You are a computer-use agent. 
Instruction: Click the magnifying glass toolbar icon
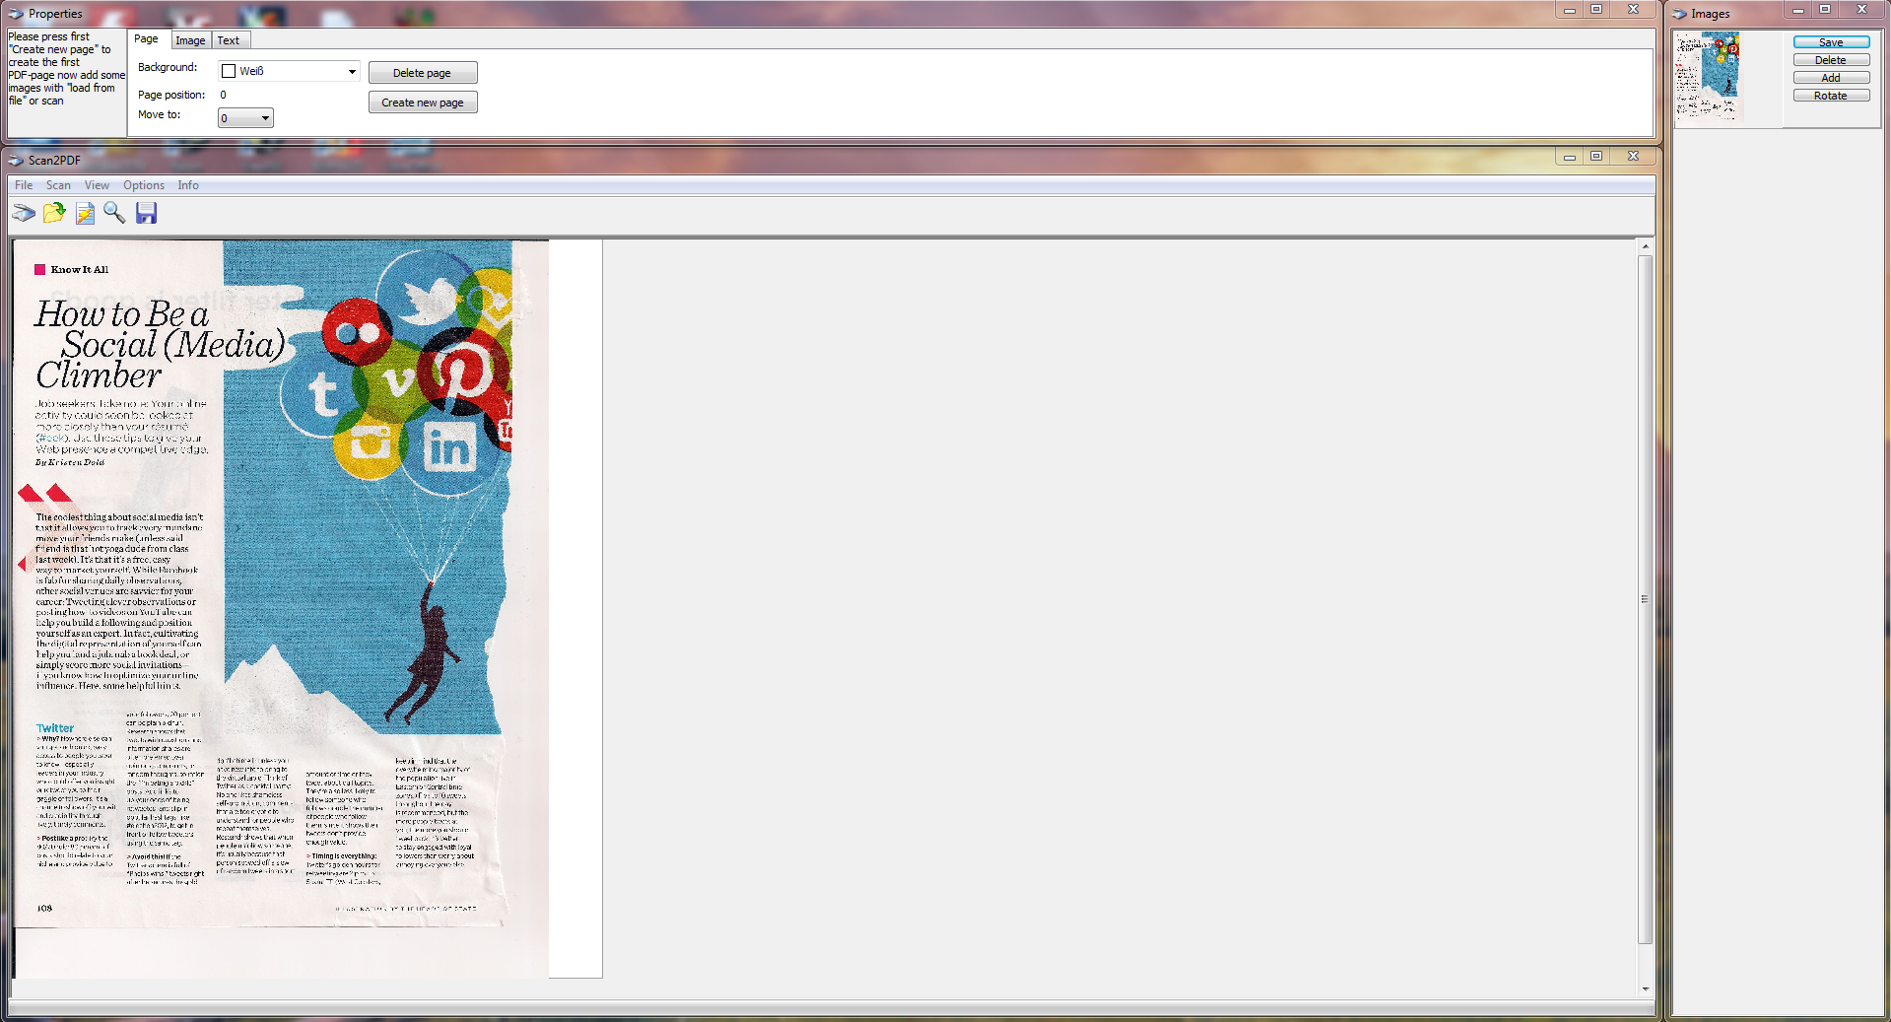coord(114,213)
